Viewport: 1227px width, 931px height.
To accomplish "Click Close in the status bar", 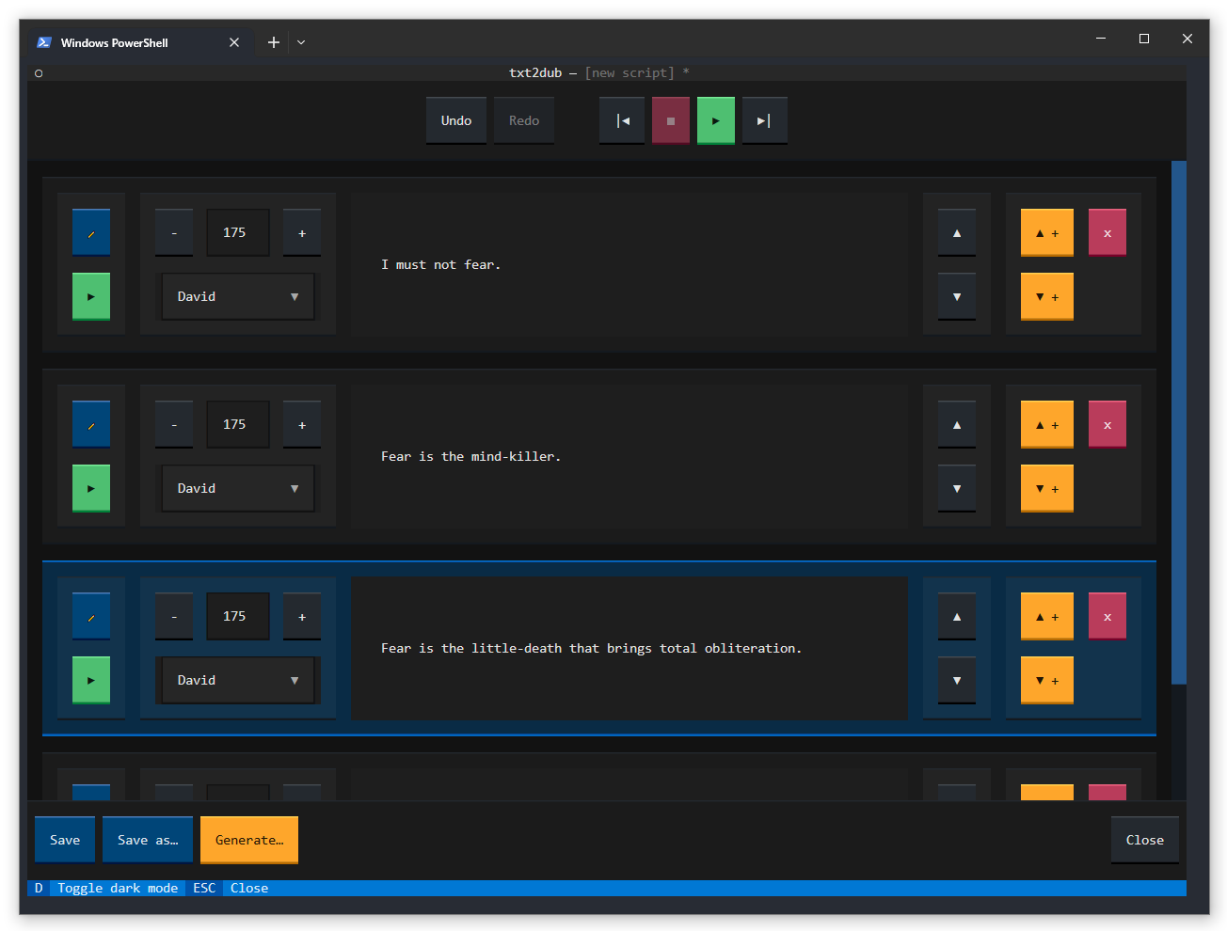I will tap(248, 888).
